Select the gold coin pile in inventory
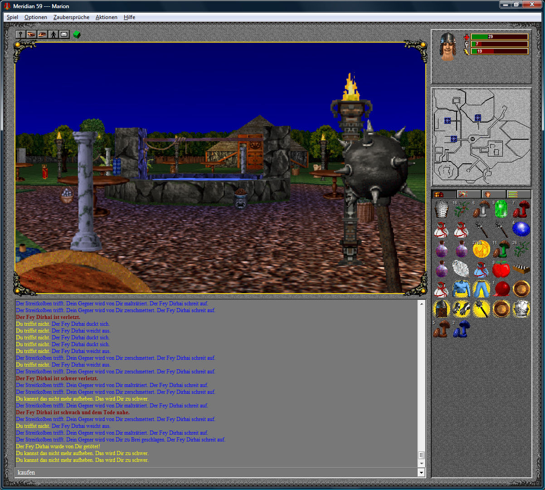Screen dimensions: 545x490 tap(482, 250)
